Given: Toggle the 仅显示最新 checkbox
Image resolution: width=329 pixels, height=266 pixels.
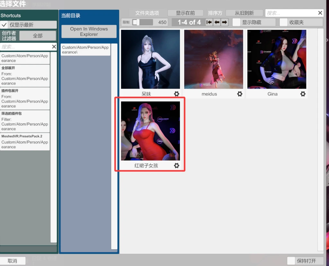Looking at the screenshot, I should 4,25.
